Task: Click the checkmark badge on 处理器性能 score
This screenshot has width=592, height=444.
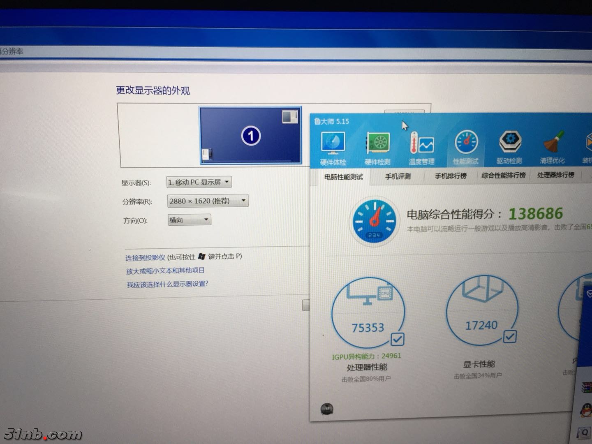Action: [x=396, y=339]
